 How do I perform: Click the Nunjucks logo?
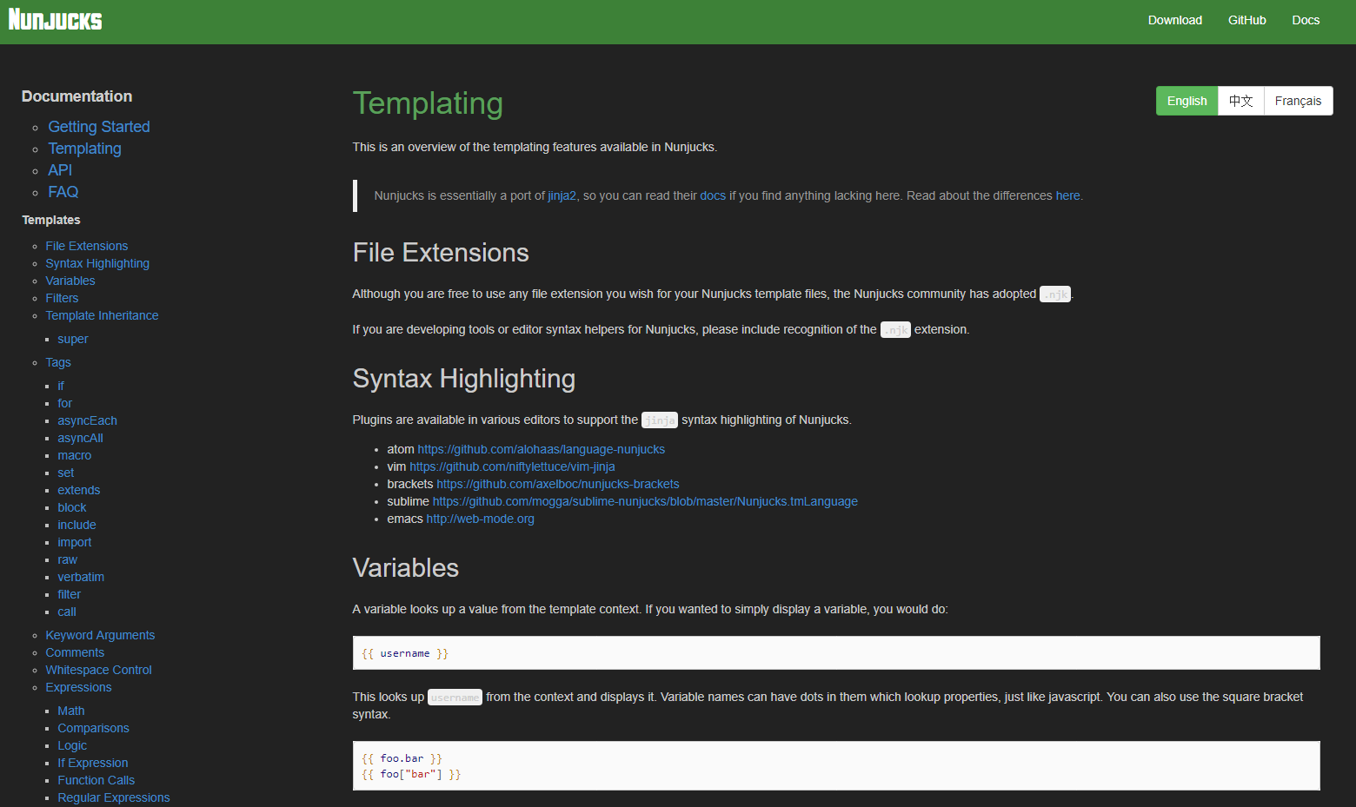pos(56,19)
